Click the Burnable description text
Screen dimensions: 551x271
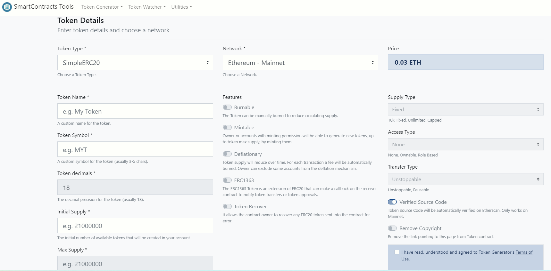pyautogui.click(x=280, y=116)
